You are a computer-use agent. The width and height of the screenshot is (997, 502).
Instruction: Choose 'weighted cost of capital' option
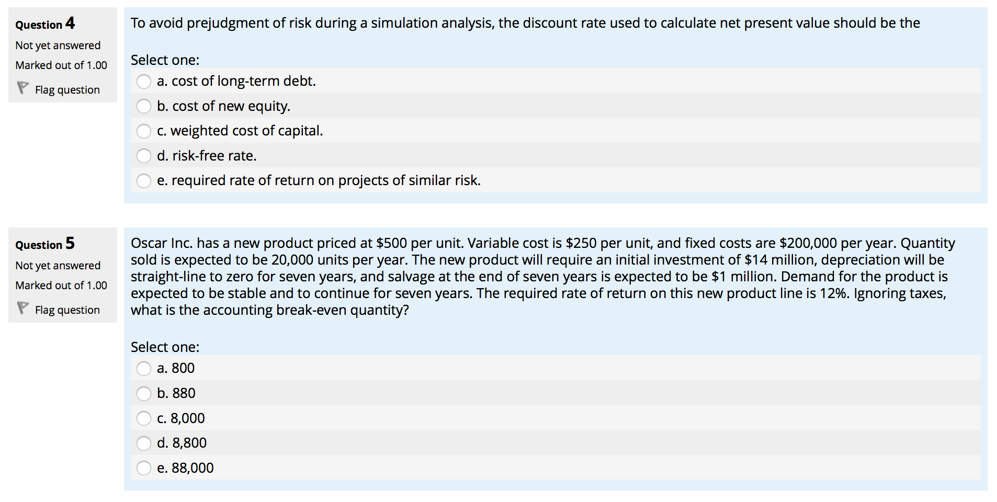(144, 131)
